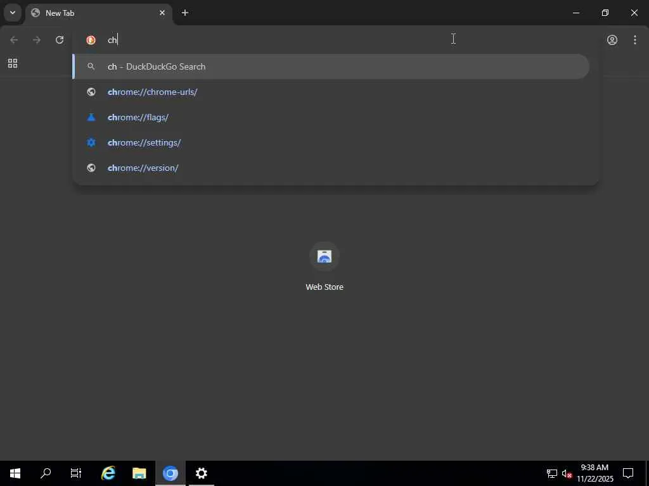649x486 pixels.
Task: Reload the page
Action: tap(60, 40)
